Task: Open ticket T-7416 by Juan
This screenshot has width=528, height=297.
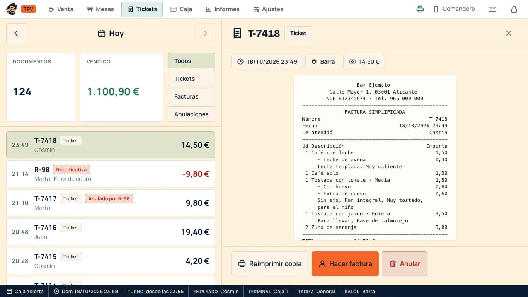Action: [x=111, y=232]
